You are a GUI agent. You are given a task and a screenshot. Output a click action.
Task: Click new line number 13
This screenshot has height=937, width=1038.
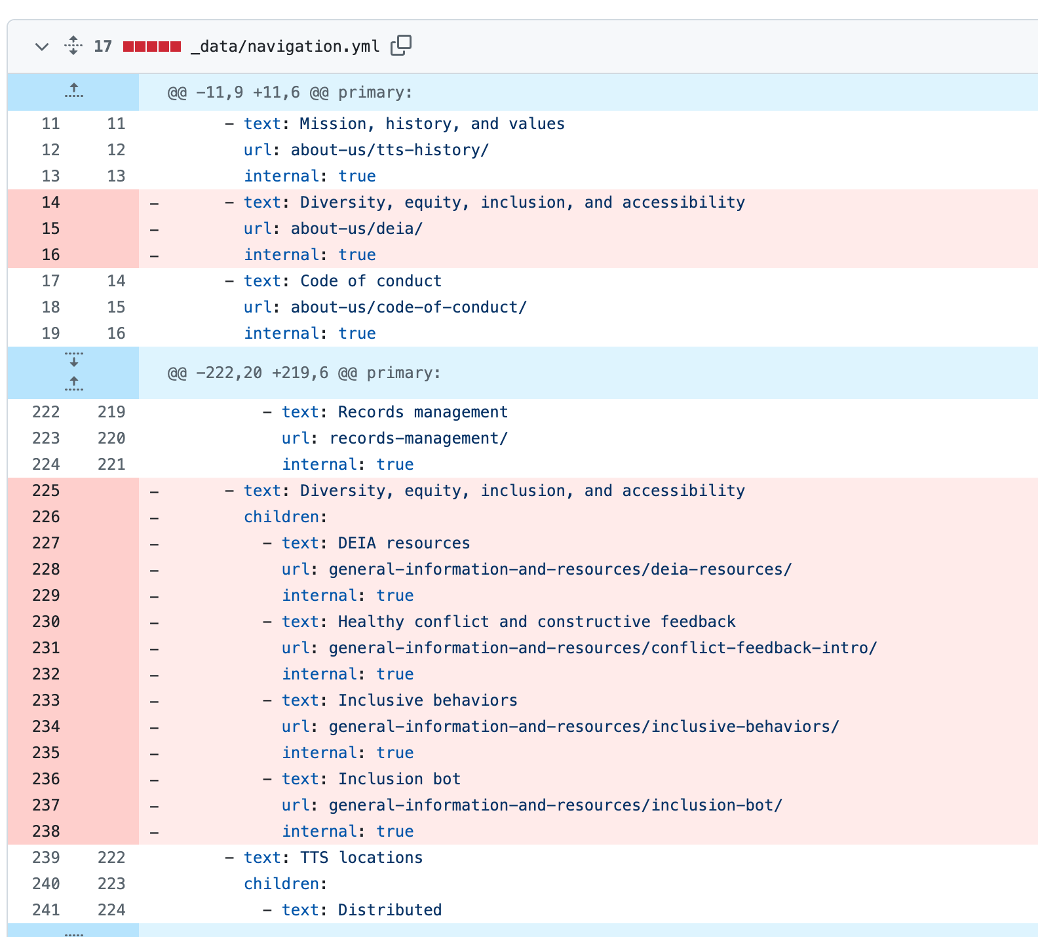pyautogui.click(x=116, y=176)
